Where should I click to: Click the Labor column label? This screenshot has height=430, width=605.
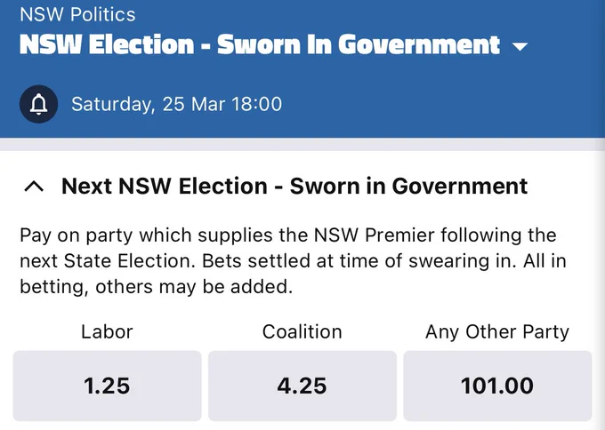click(x=107, y=331)
